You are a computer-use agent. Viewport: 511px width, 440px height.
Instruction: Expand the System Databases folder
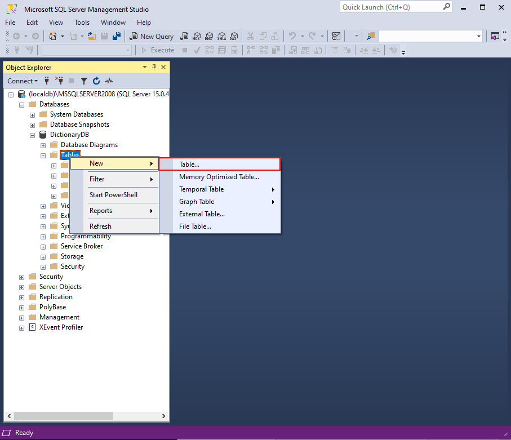[32, 114]
